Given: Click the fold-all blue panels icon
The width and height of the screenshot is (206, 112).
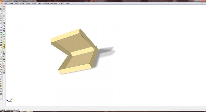Looking at the screenshot, I should click(4, 26).
